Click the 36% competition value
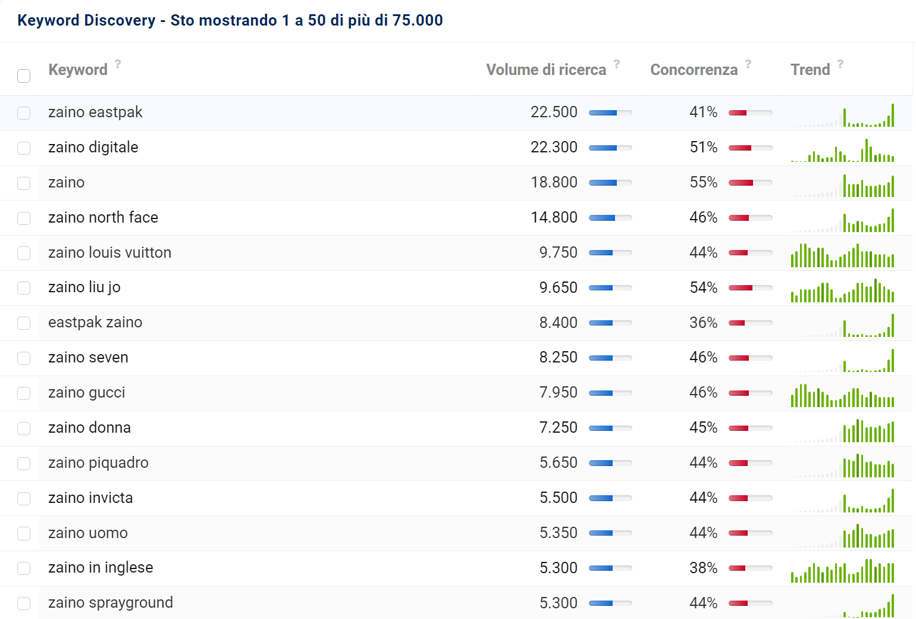The height and width of the screenshot is (619, 916). tap(704, 323)
